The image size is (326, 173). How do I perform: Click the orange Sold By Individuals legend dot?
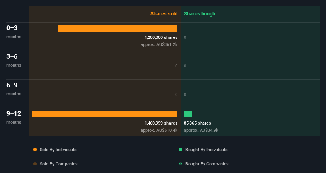click(x=35, y=150)
